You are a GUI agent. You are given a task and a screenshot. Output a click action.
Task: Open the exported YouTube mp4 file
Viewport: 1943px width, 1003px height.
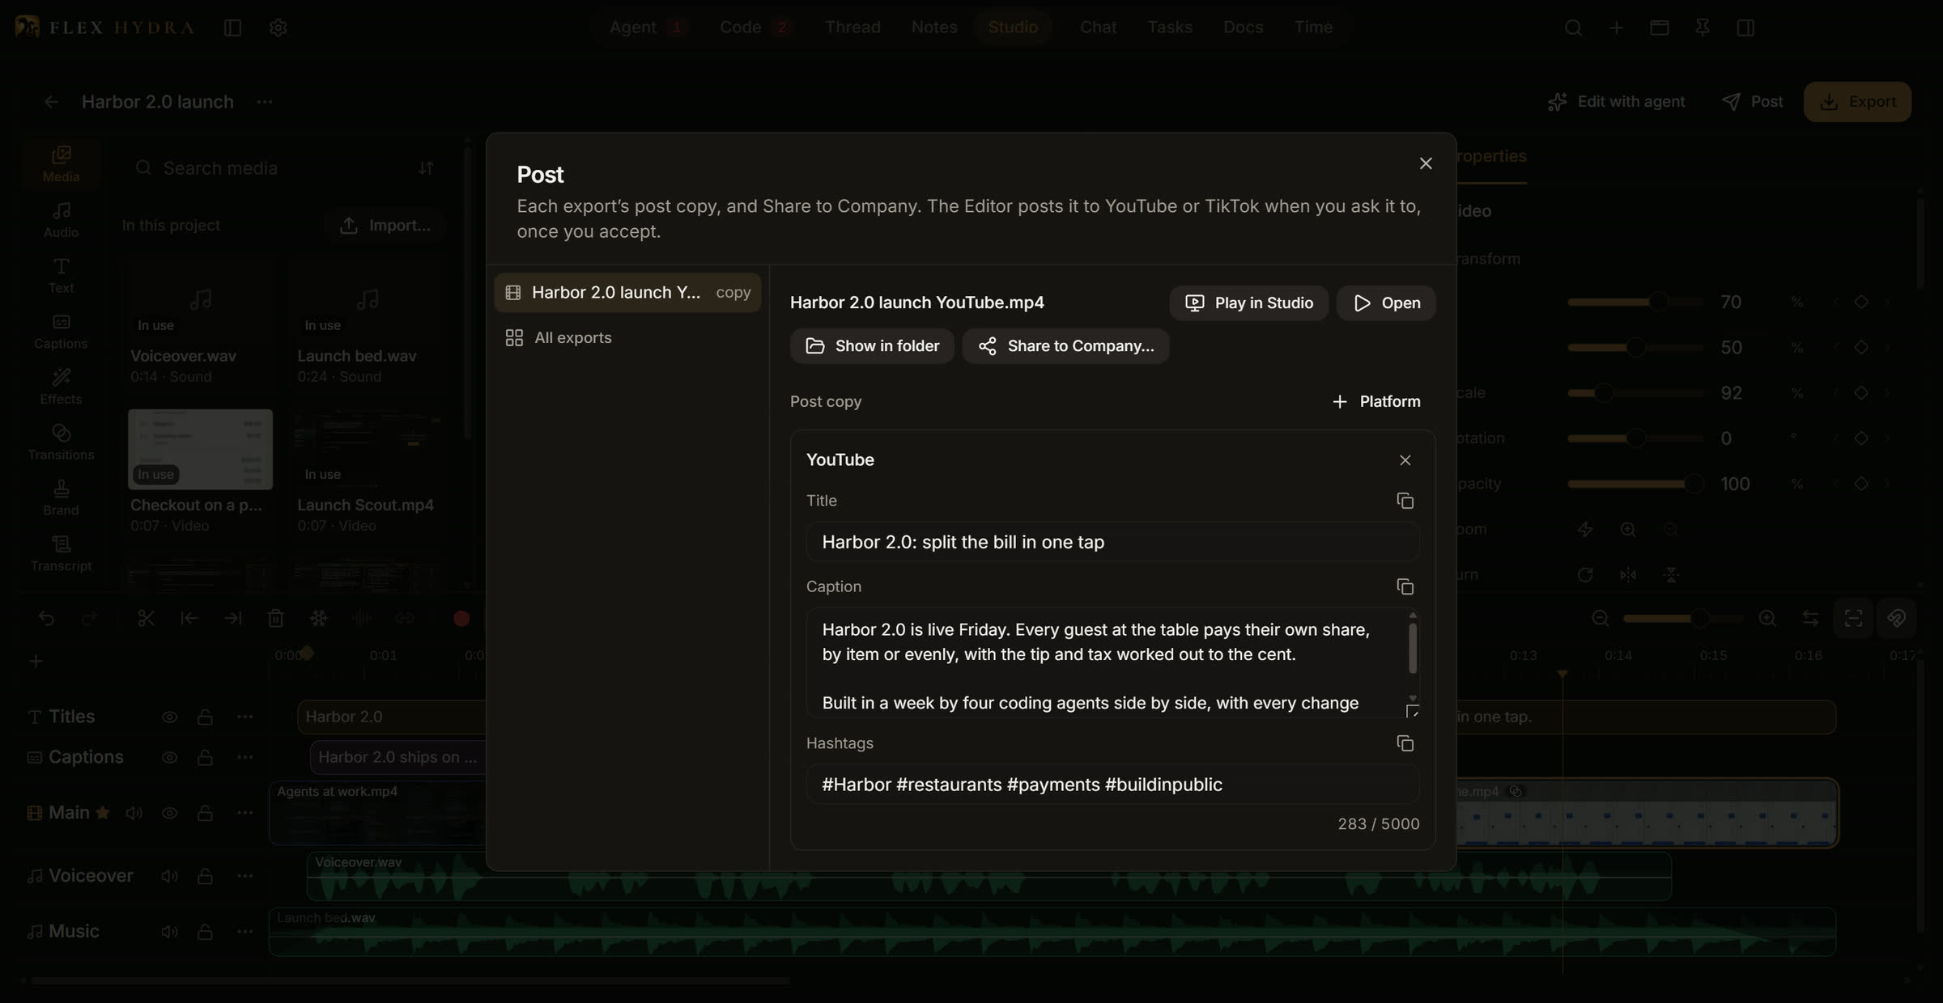click(1386, 303)
